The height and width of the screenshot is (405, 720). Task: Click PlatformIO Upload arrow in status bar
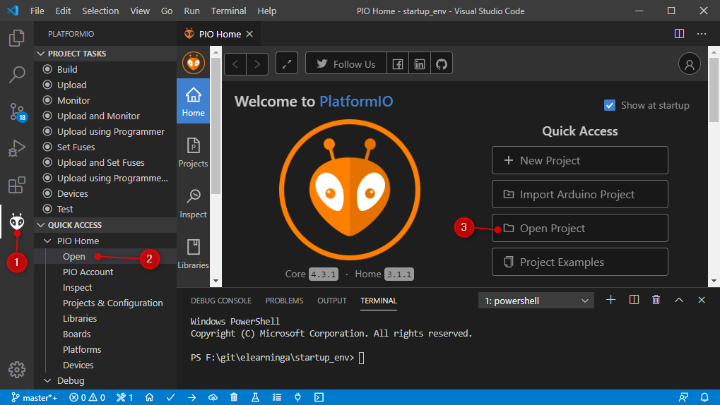click(x=192, y=397)
